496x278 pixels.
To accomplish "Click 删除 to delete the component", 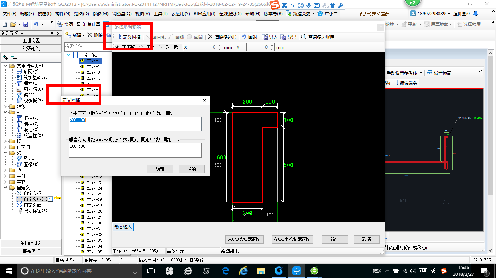I will pos(95,35).
